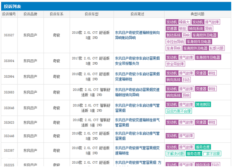Click the 召回方案不合理 tag
The width and height of the screenshot is (232, 167).
click(x=179, y=111)
